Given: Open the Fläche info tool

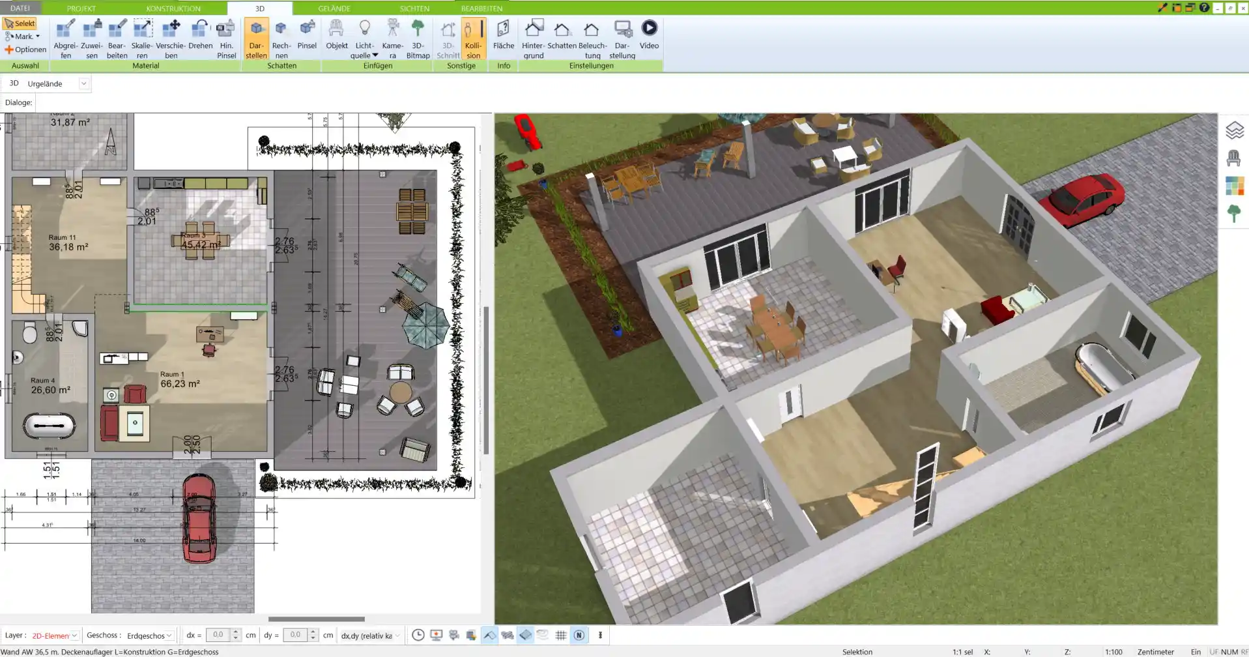Looking at the screenshot, I should 503,34.
